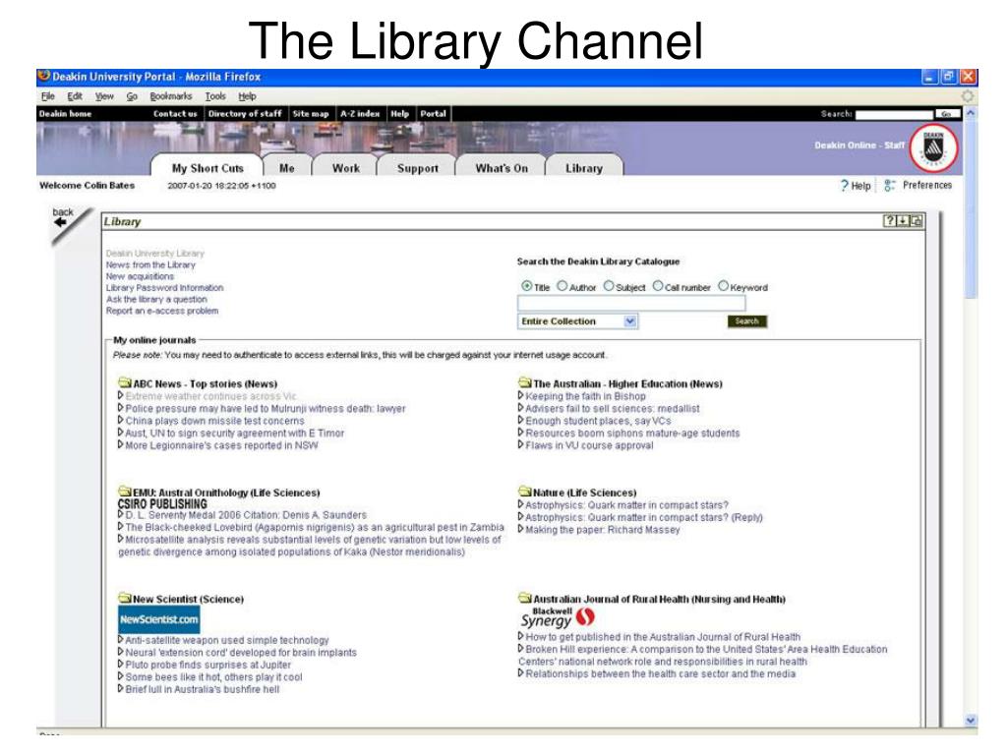Open the Australian Journal of Rural Health folder icon
Screen dimensions: 1007x755
[x=525, y=599]
